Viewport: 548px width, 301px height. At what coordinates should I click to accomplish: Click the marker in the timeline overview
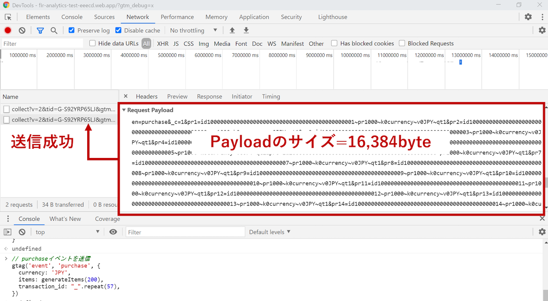click(460, 62)
